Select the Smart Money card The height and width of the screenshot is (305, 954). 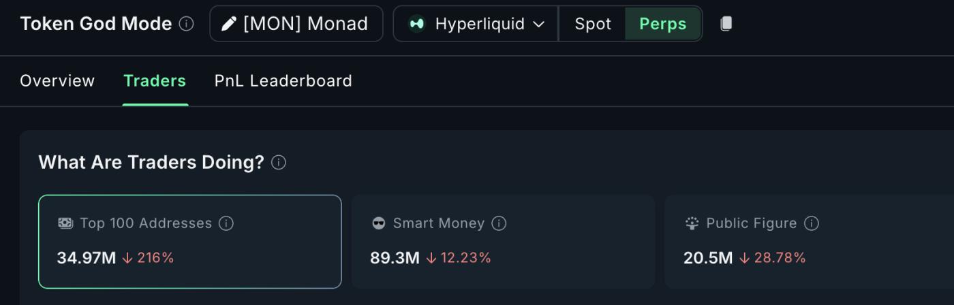(503, 242)
